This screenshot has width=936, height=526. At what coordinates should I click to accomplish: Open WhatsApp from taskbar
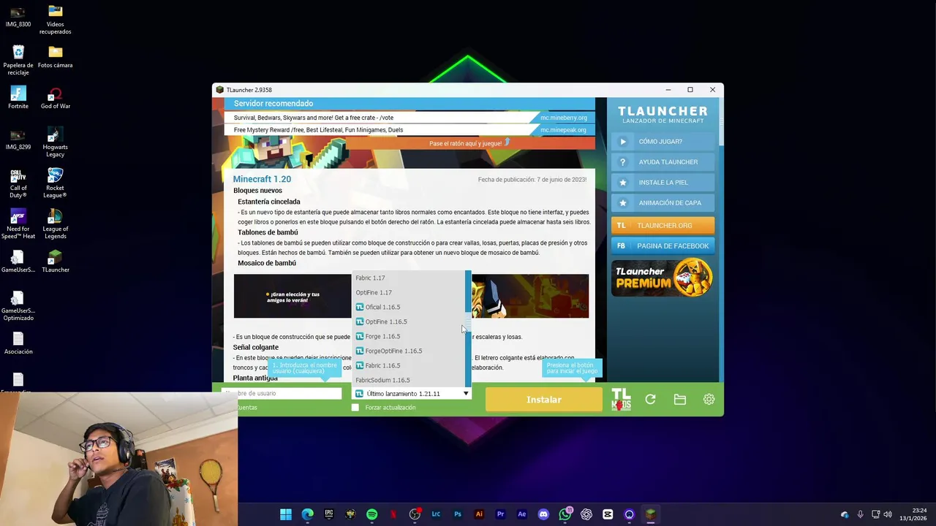pos(565,514)
